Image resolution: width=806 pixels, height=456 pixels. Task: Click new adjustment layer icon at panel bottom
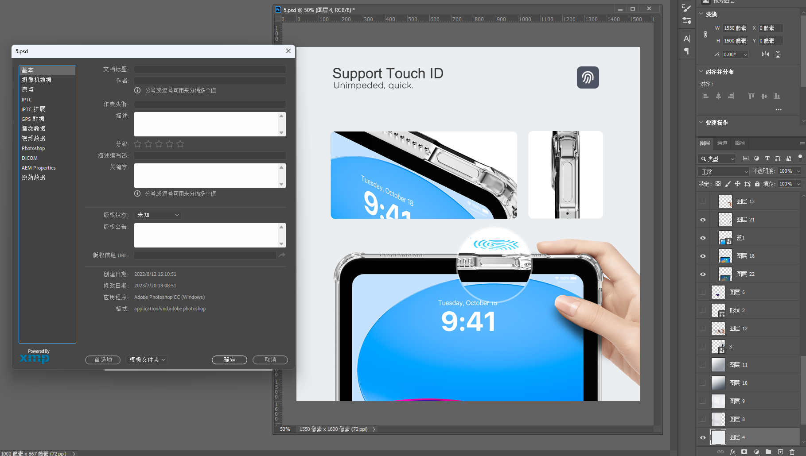[756, 452]
